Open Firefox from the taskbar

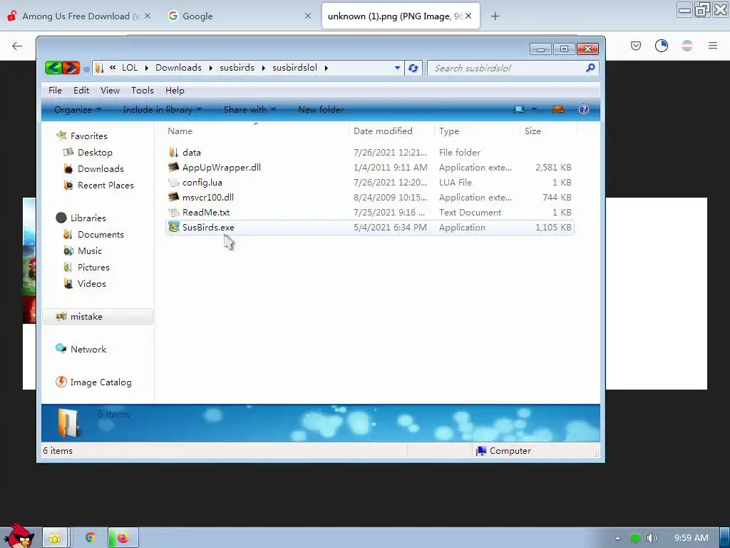(123, 538)
